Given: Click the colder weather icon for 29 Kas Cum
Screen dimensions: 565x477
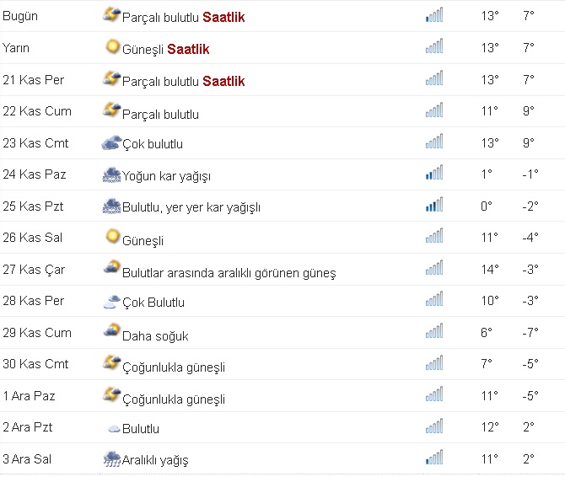Looking at the screenshot, I should [111, 332].
